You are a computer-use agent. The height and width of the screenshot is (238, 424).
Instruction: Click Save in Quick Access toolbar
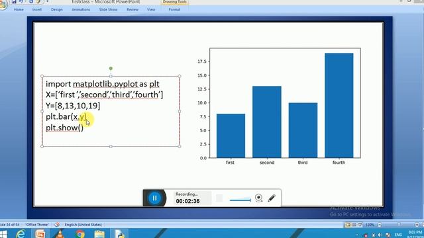click(14, 1)
